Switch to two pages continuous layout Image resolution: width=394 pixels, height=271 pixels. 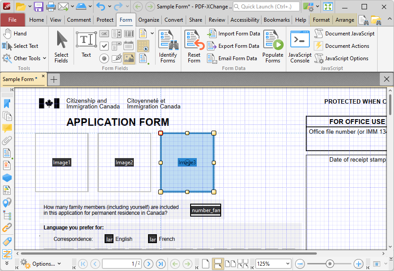pyautogui.click(x=243, y=264)
